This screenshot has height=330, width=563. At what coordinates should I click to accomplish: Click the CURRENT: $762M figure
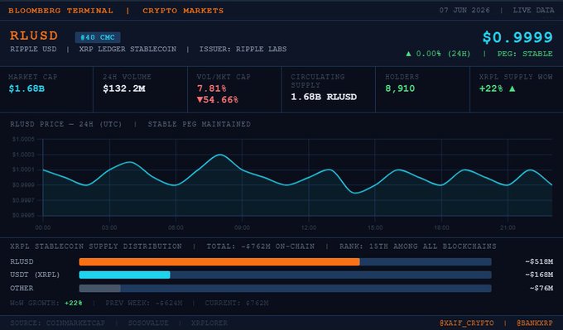[237, 303]
